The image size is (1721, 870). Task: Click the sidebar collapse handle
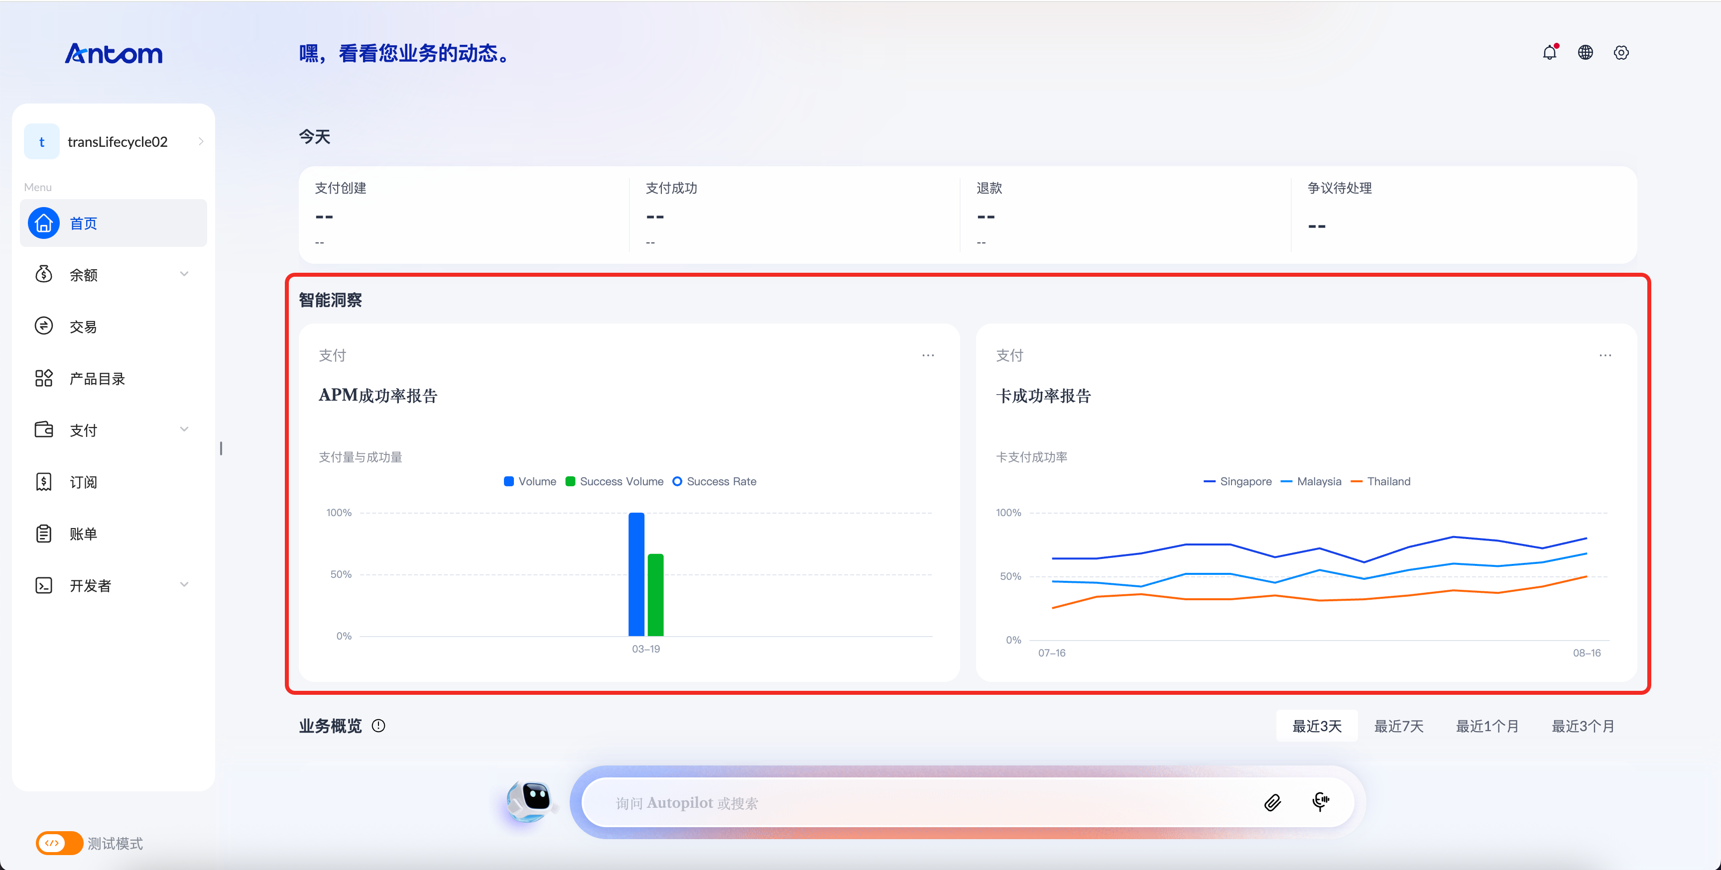tap(221, 448)
